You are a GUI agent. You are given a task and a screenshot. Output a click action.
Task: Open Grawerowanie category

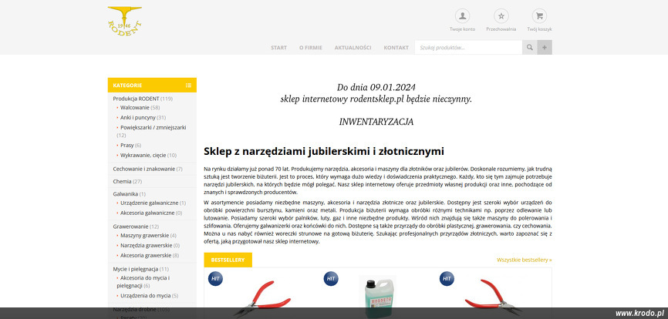[x=130, y=227]
